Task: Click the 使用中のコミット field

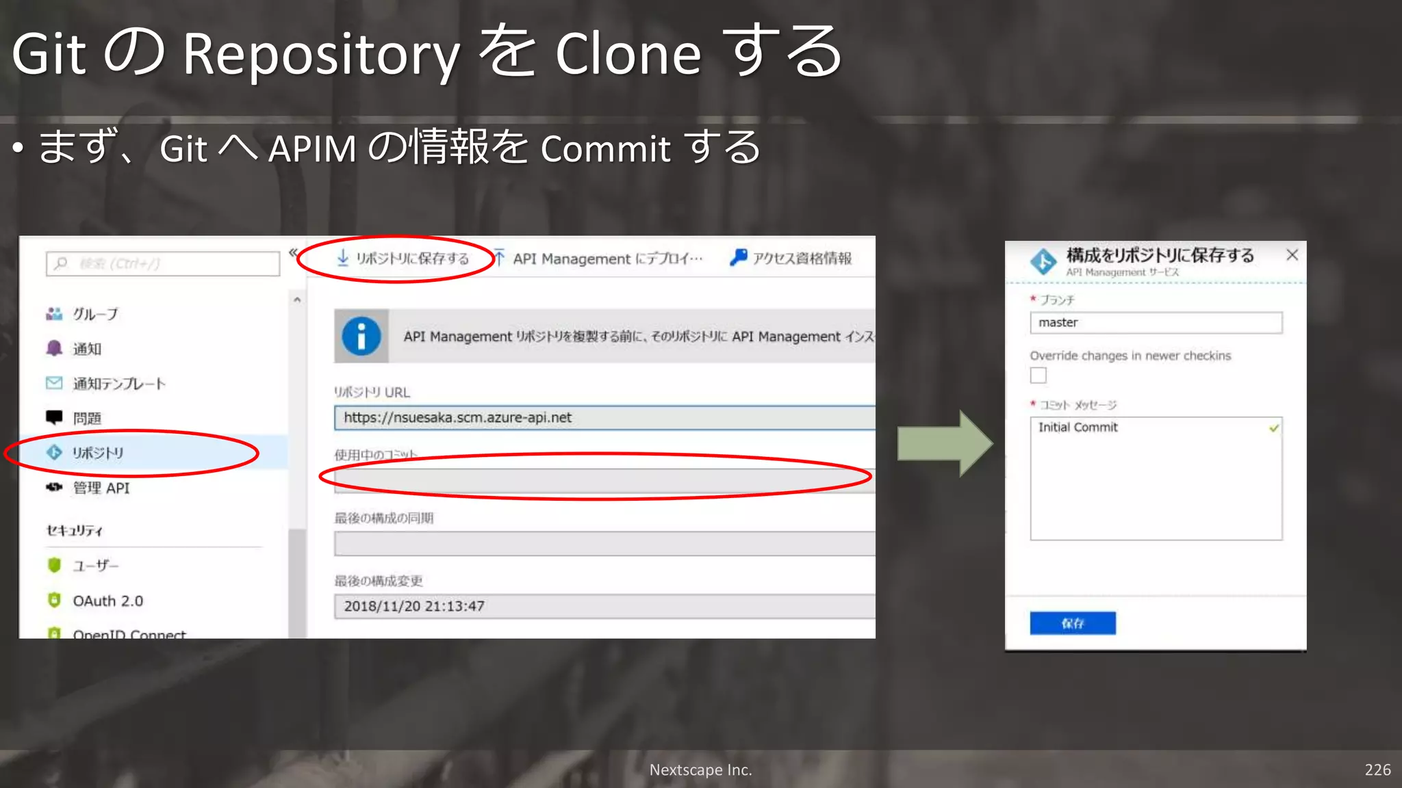Action: 604,480
